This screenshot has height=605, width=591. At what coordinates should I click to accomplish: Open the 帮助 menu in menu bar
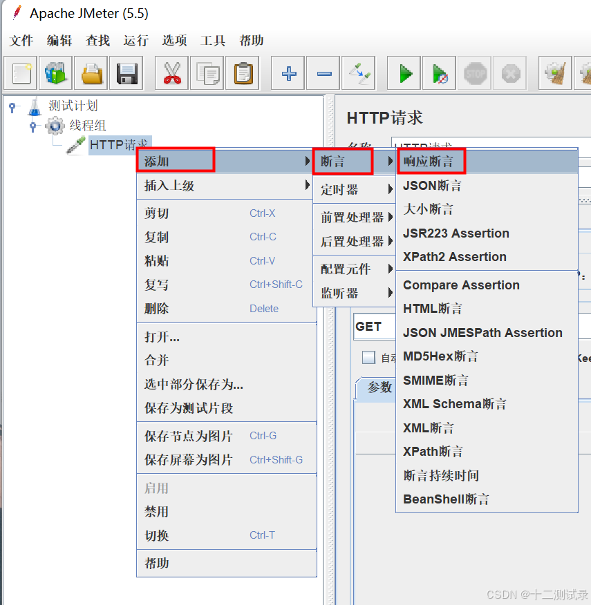251,40
